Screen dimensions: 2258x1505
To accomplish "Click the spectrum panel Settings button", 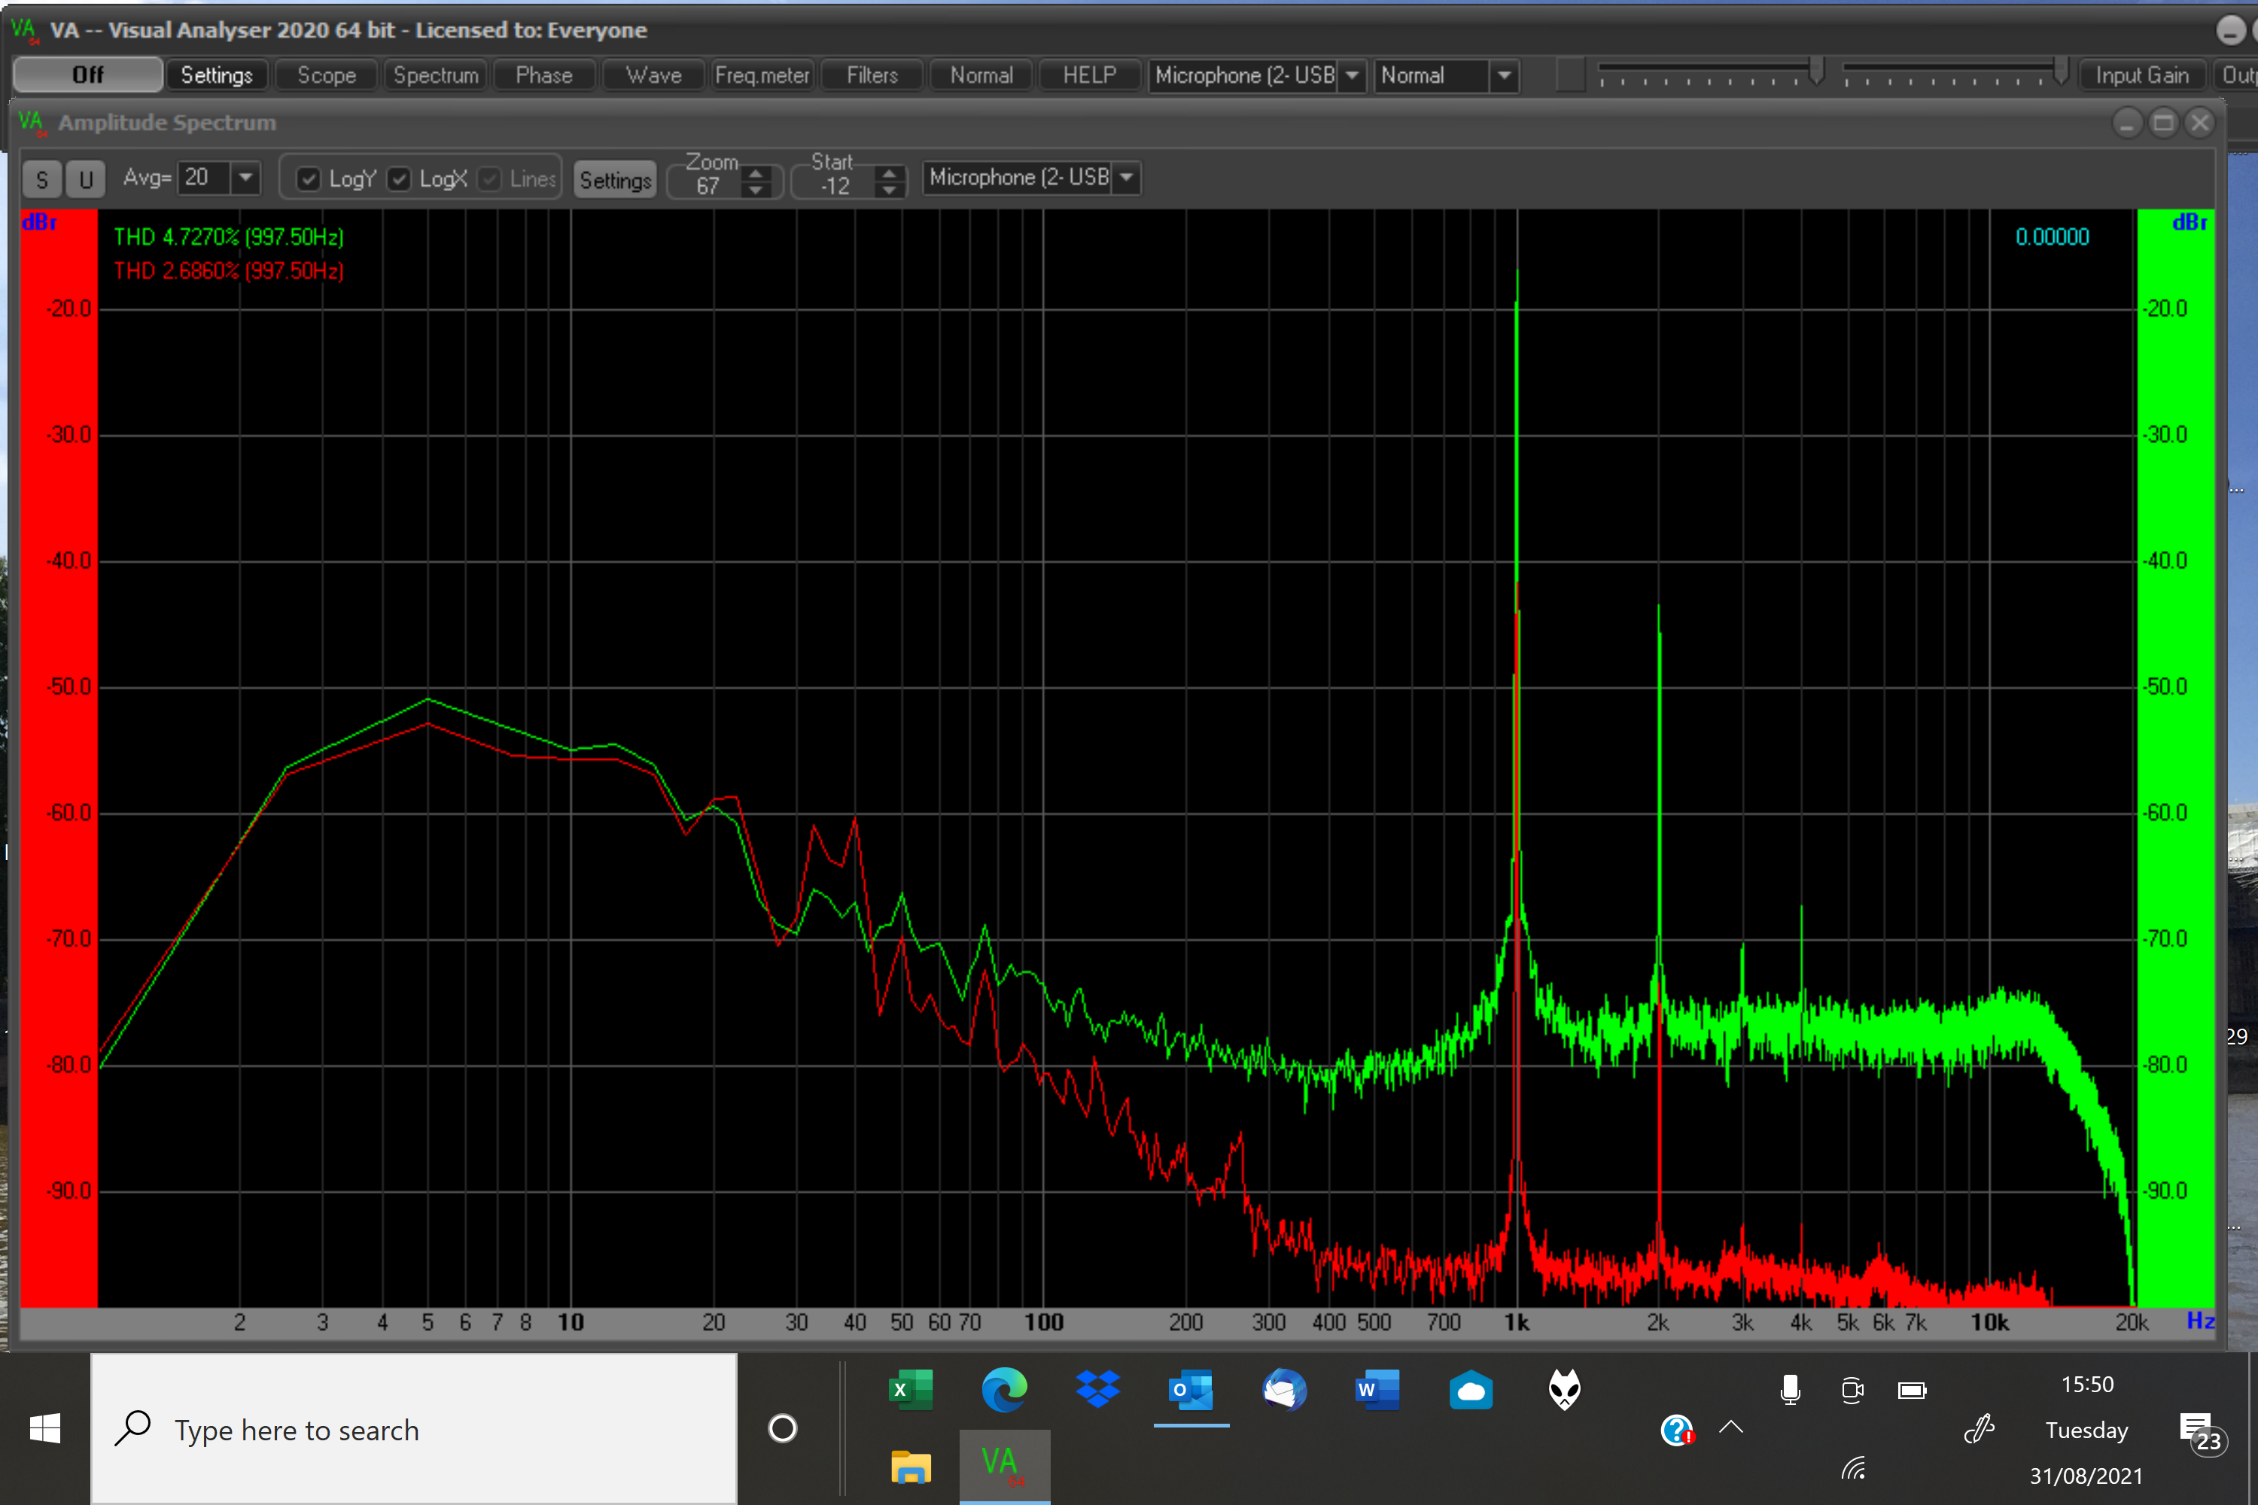I will 616,181.
